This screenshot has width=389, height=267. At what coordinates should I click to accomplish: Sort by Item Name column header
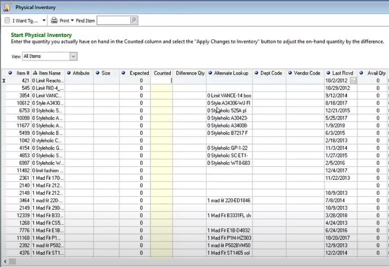coord(49,73)
